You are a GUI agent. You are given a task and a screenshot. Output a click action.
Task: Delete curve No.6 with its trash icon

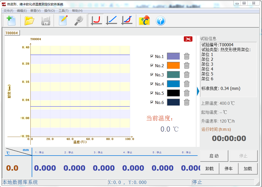pyautogui.click(x=187, y=102)
